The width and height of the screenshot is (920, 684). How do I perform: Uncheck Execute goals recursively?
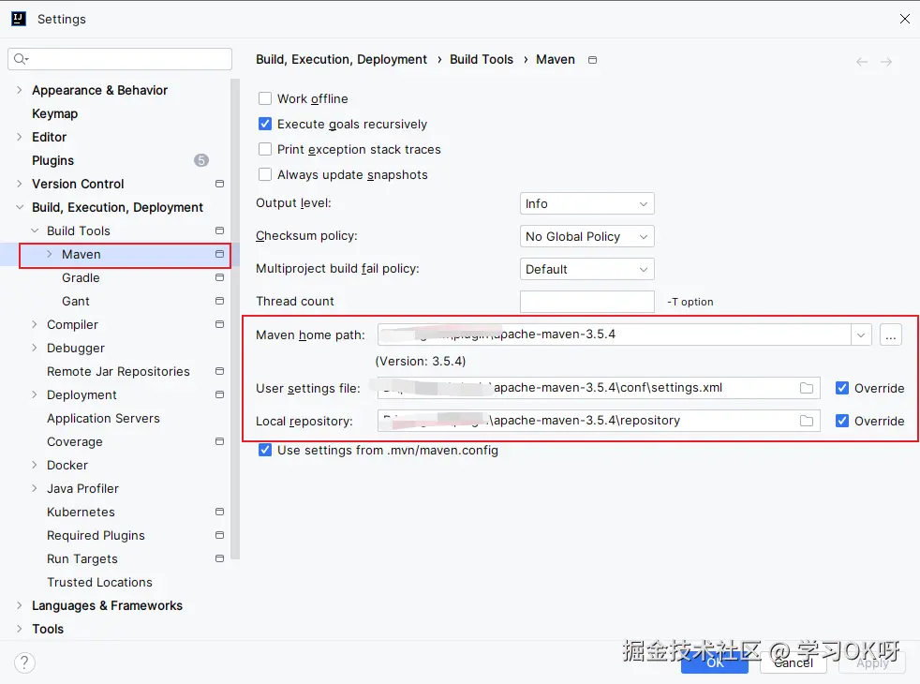pos(265,124)
